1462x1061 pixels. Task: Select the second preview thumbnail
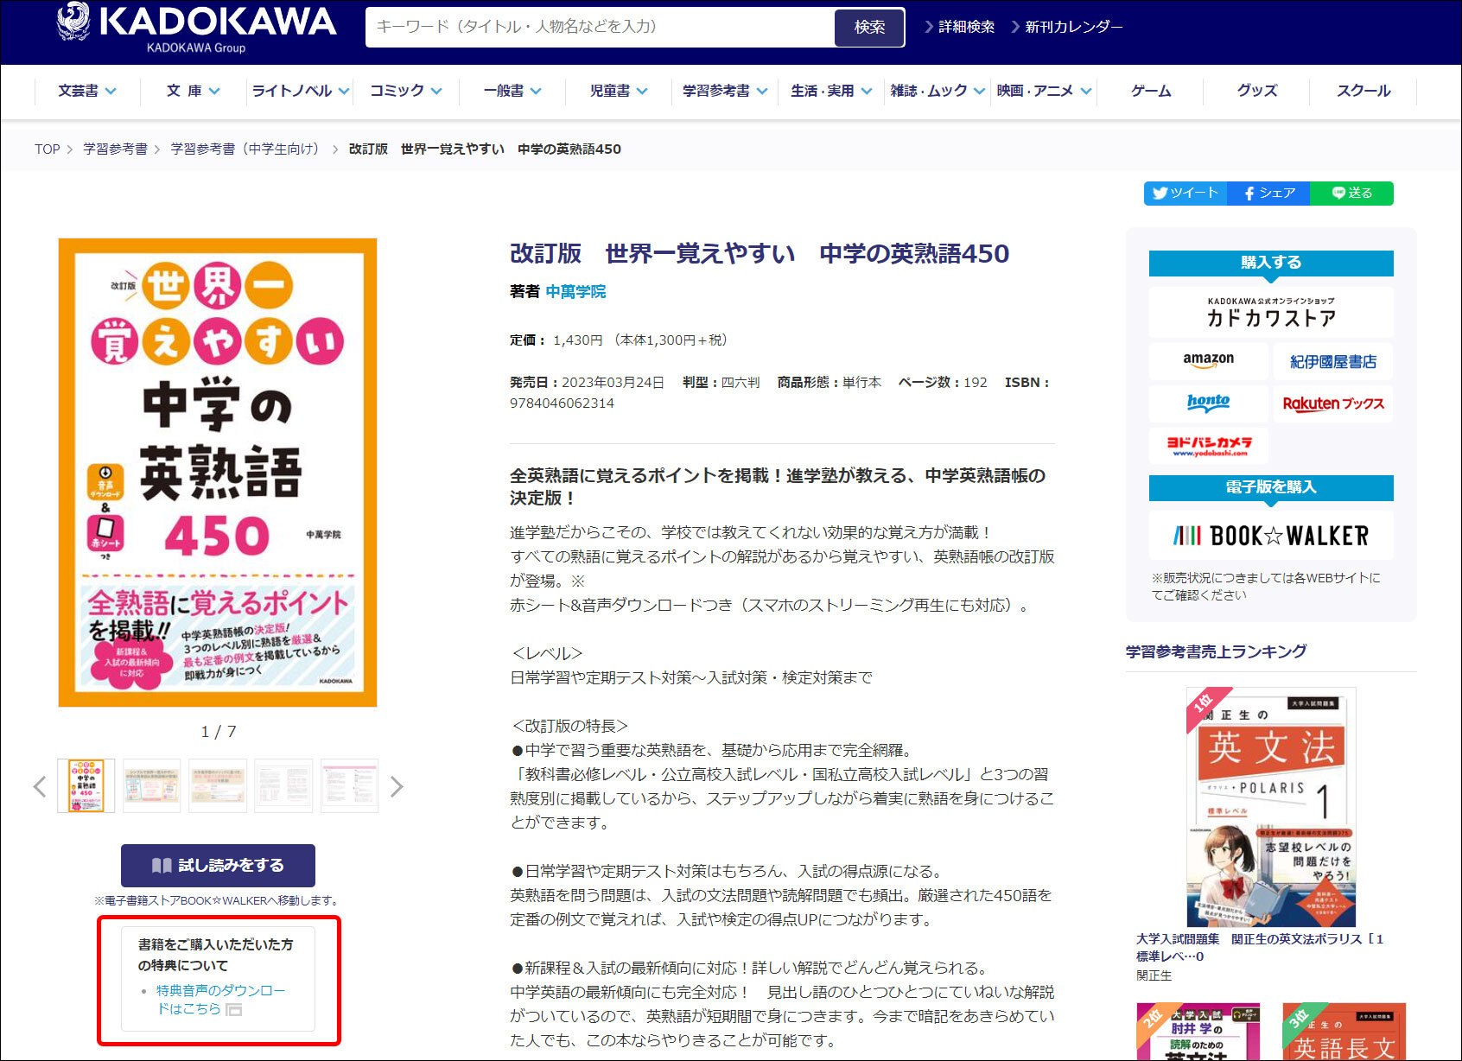point(152,785)
